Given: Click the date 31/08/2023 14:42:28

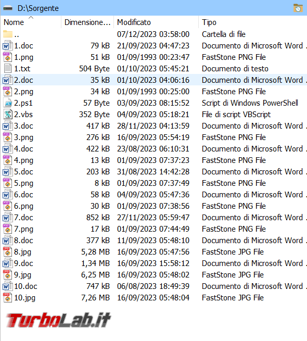Looking at the screenshot, I should (153, 172).
